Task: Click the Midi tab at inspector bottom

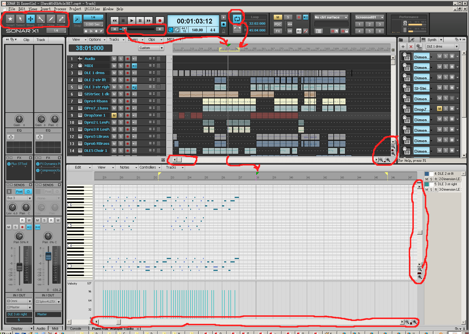Action: pyautogui.click(x=55, y=328)
